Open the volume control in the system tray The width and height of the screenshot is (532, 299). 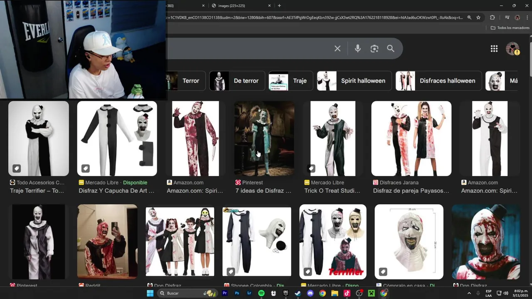(506, 293)
